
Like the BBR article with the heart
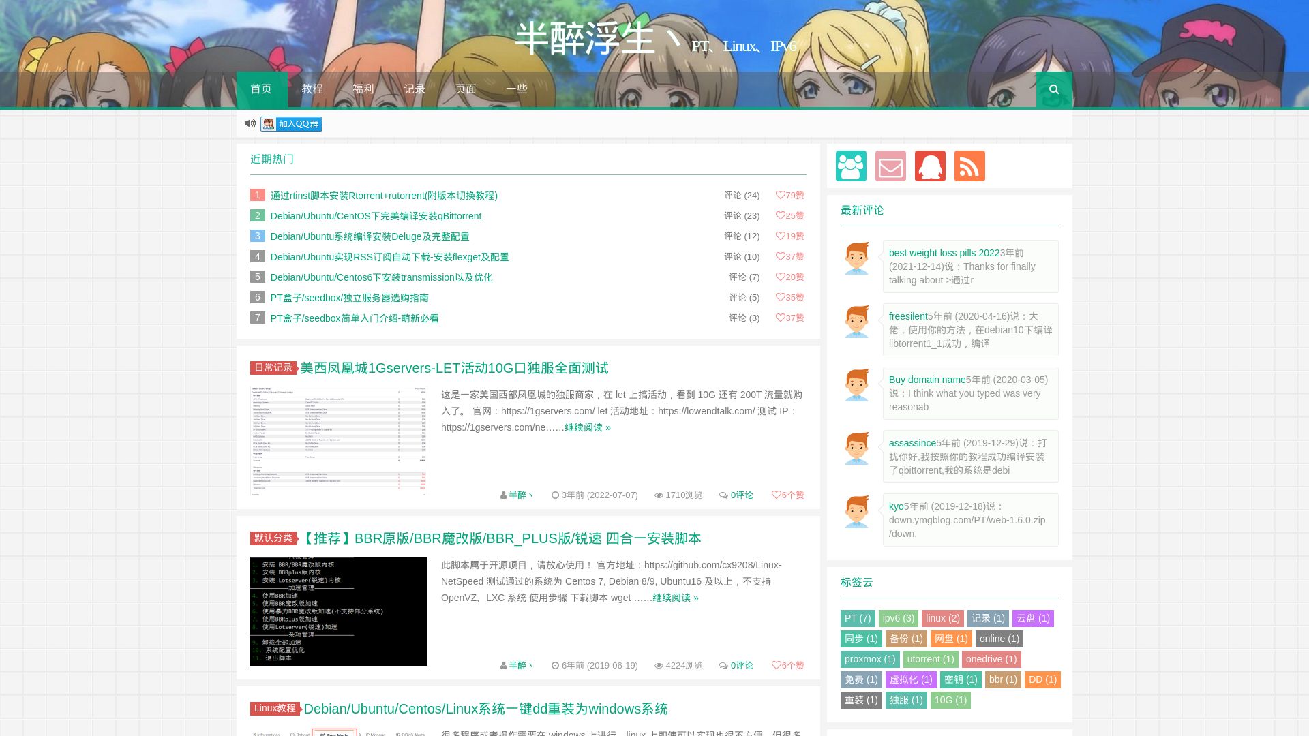click(x=777, y=666)
